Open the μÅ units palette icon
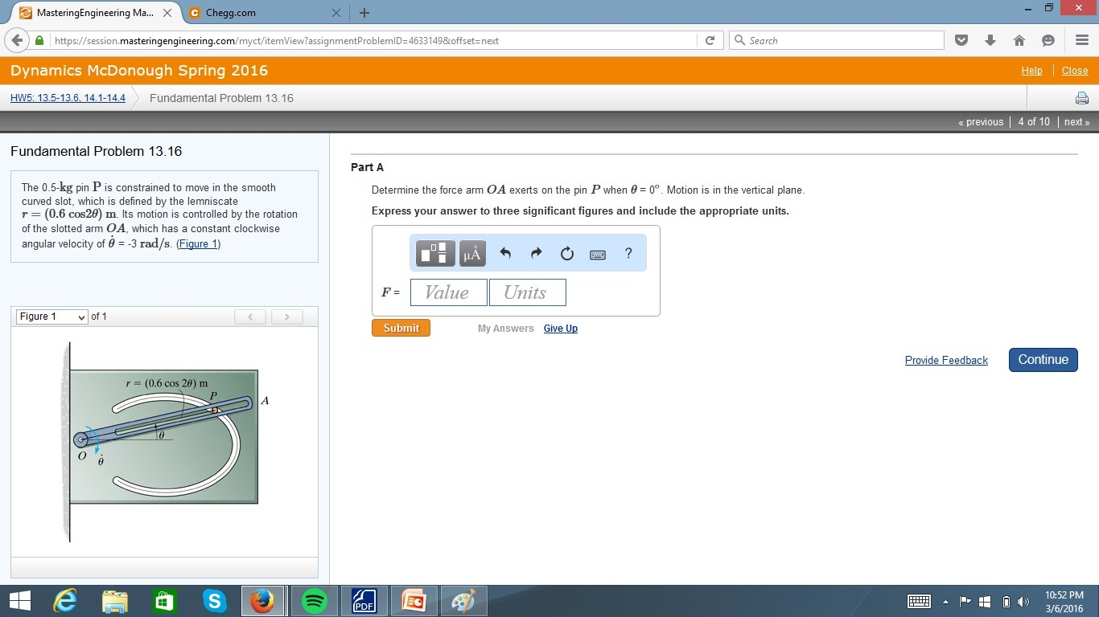Screen dimensions: 1099x617 point(472,253)
